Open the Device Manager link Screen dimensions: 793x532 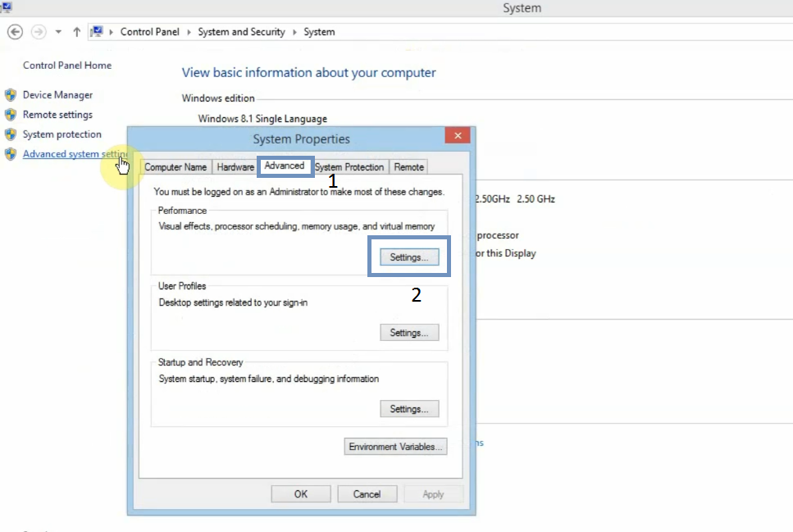tap(57, 95)
